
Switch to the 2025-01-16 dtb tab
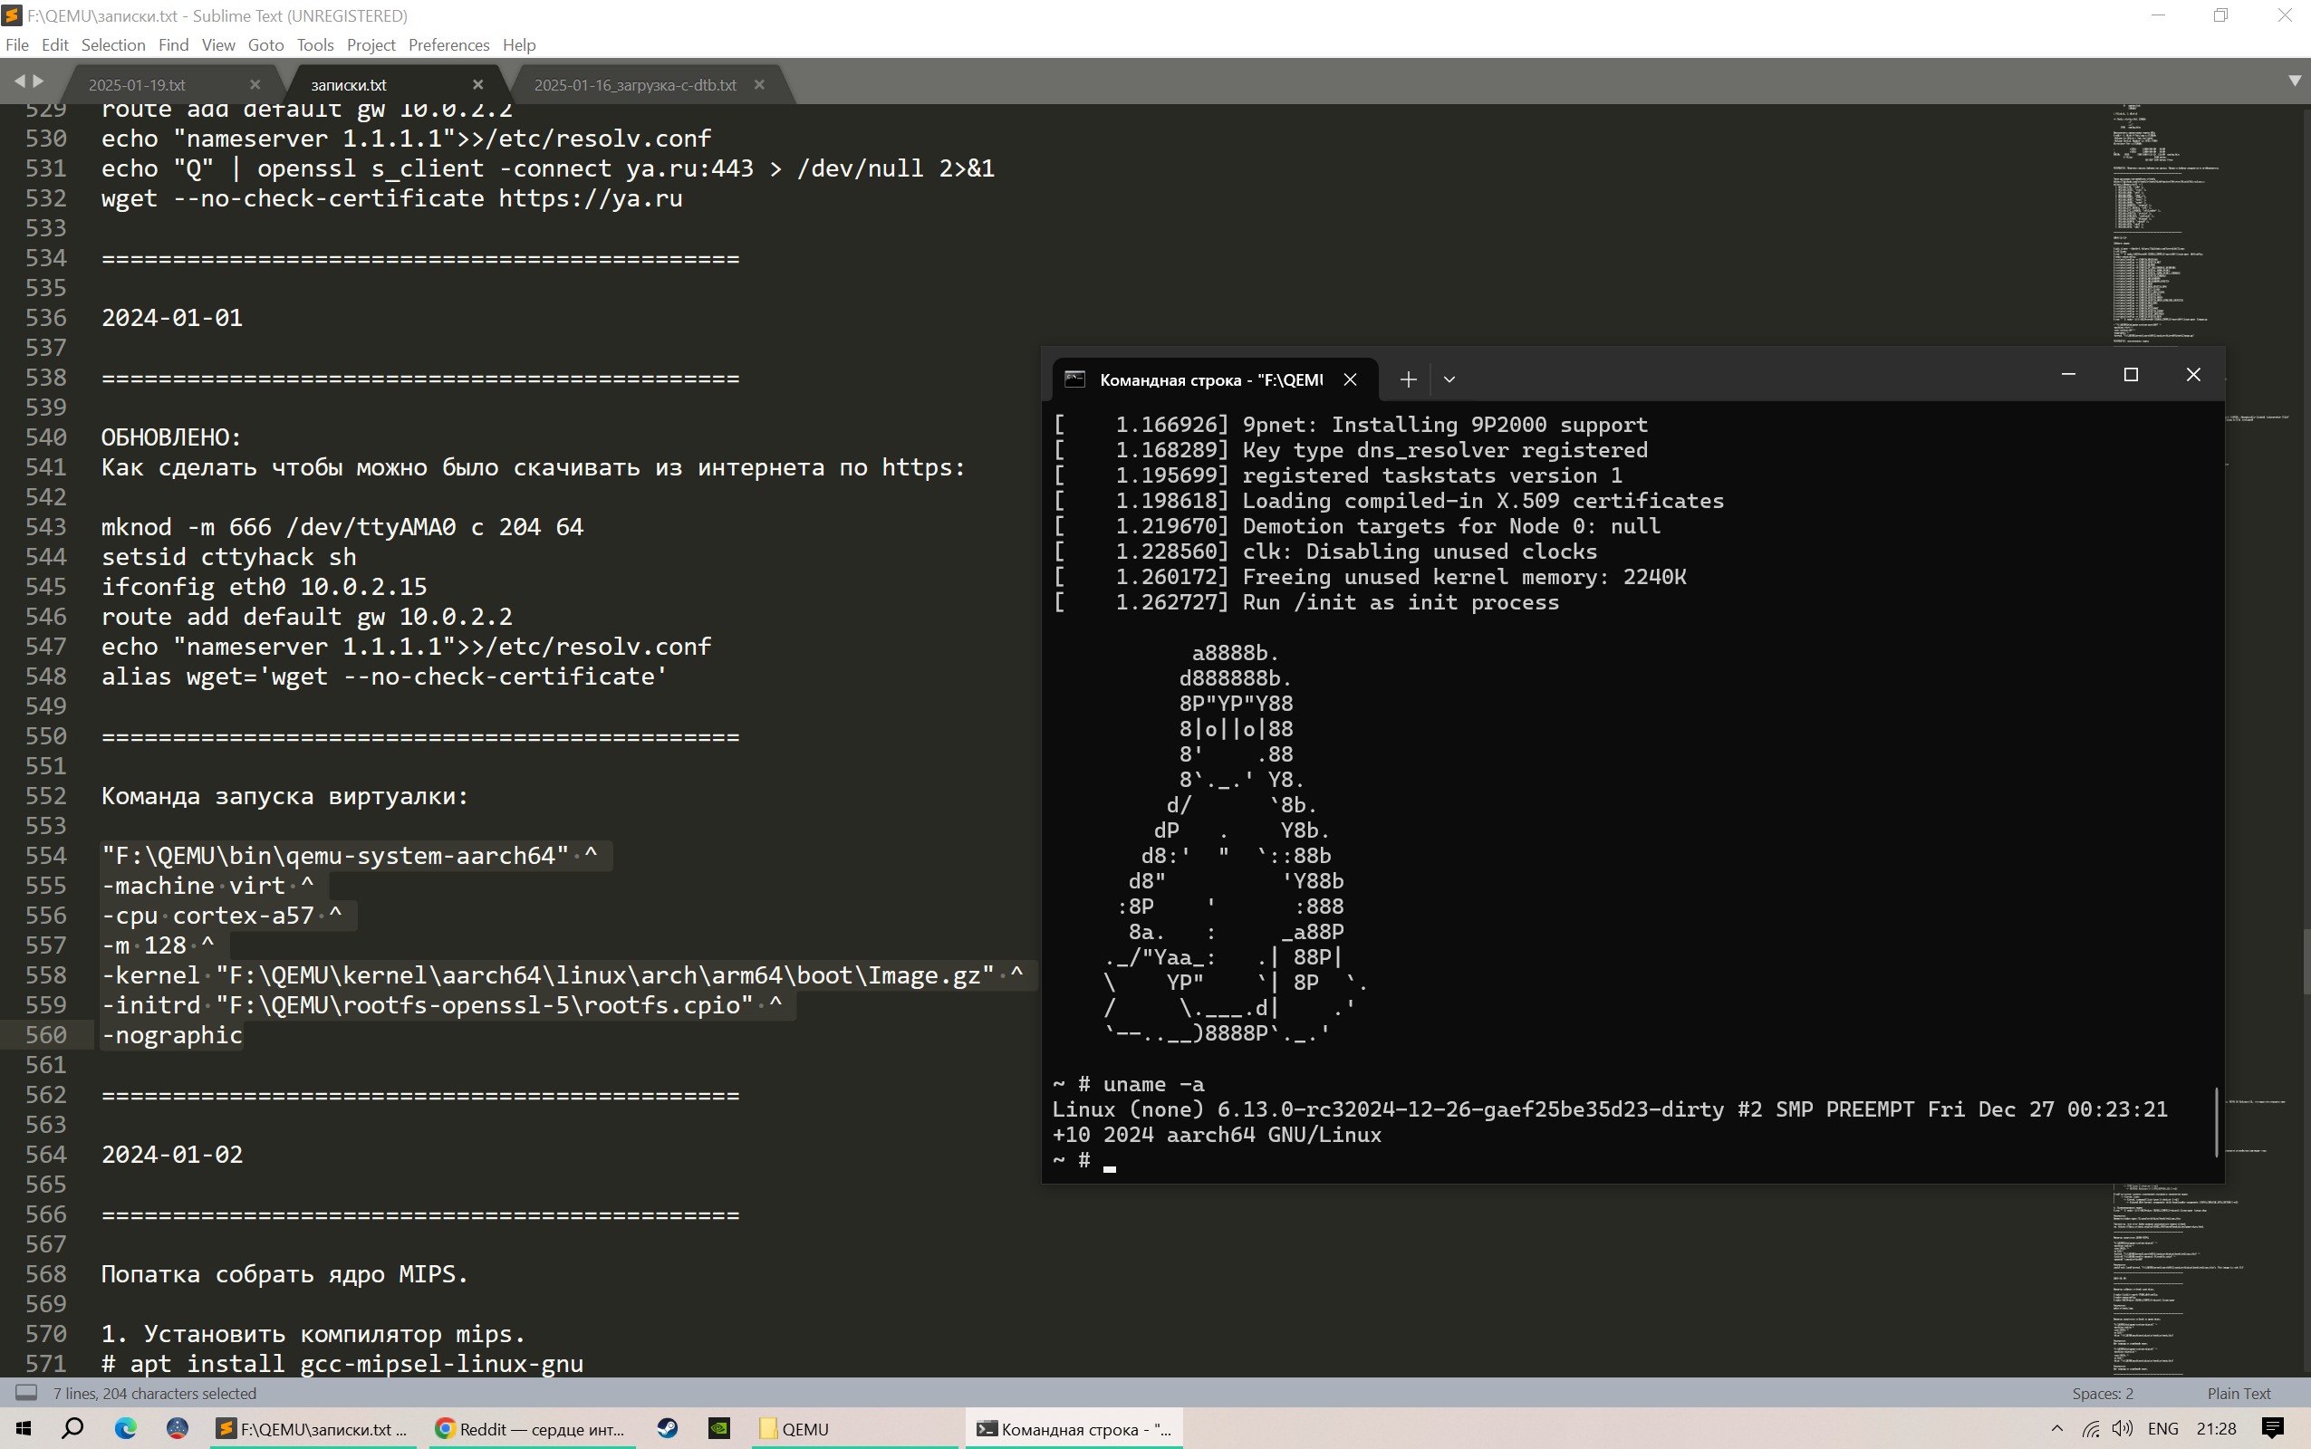pyautogui.click(x=634, y=84)
